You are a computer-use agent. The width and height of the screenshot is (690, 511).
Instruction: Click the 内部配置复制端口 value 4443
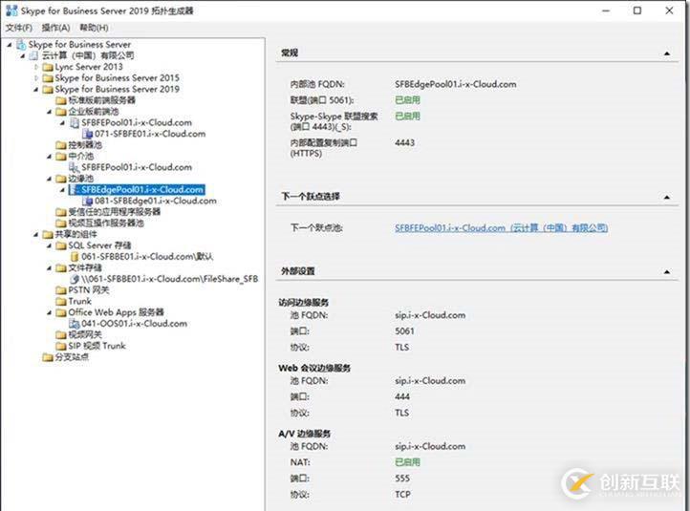[404, 142]
